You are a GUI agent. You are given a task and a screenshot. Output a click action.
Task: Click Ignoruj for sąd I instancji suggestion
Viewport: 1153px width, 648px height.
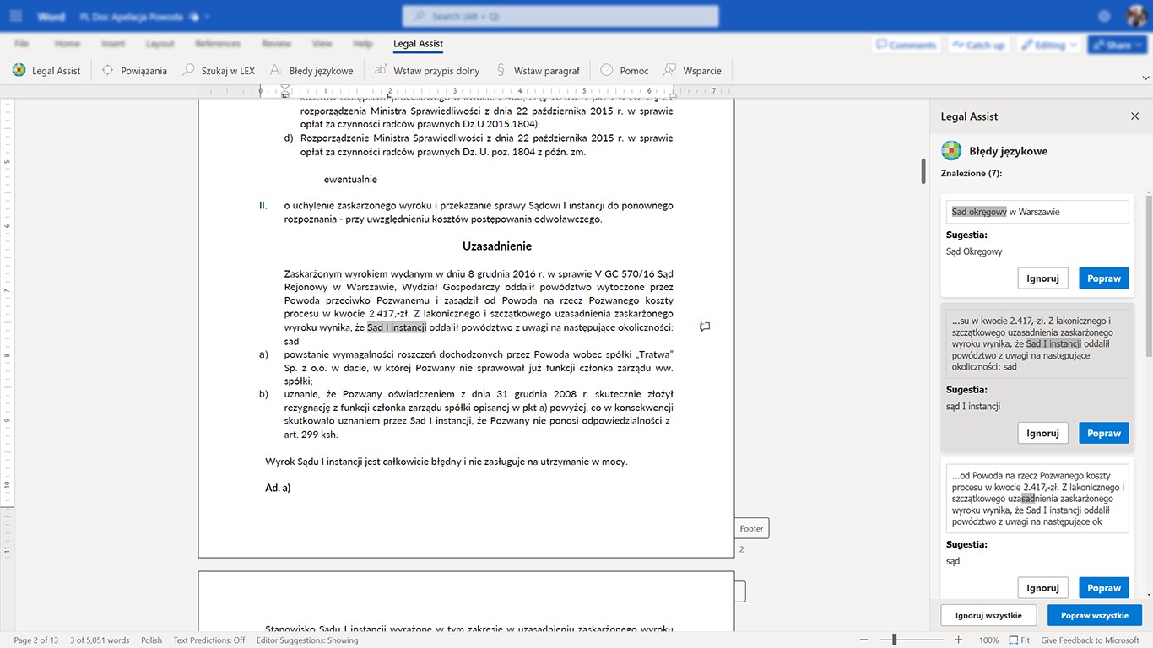click(x=1043, y=433)
